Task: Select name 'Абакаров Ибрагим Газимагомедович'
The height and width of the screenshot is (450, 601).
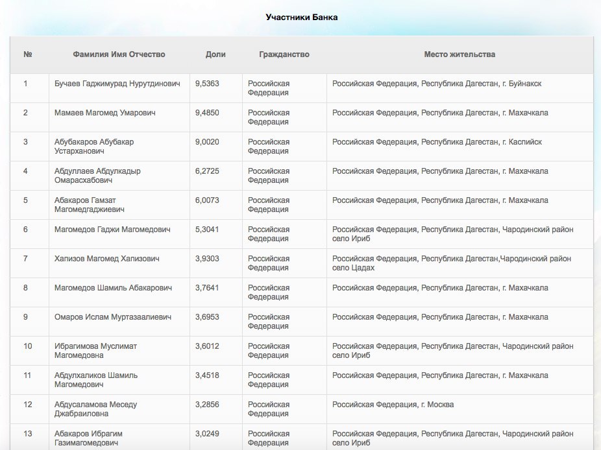Action: click(x=88, y=438)
